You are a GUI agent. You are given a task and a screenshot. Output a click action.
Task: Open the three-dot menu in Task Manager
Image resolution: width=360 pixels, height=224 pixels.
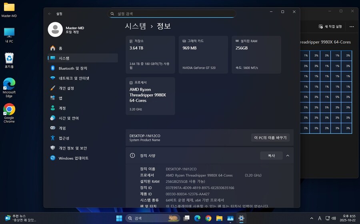pos(352,27)
